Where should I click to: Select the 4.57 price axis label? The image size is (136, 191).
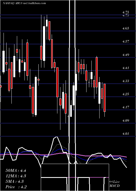(x=126, y=41)
